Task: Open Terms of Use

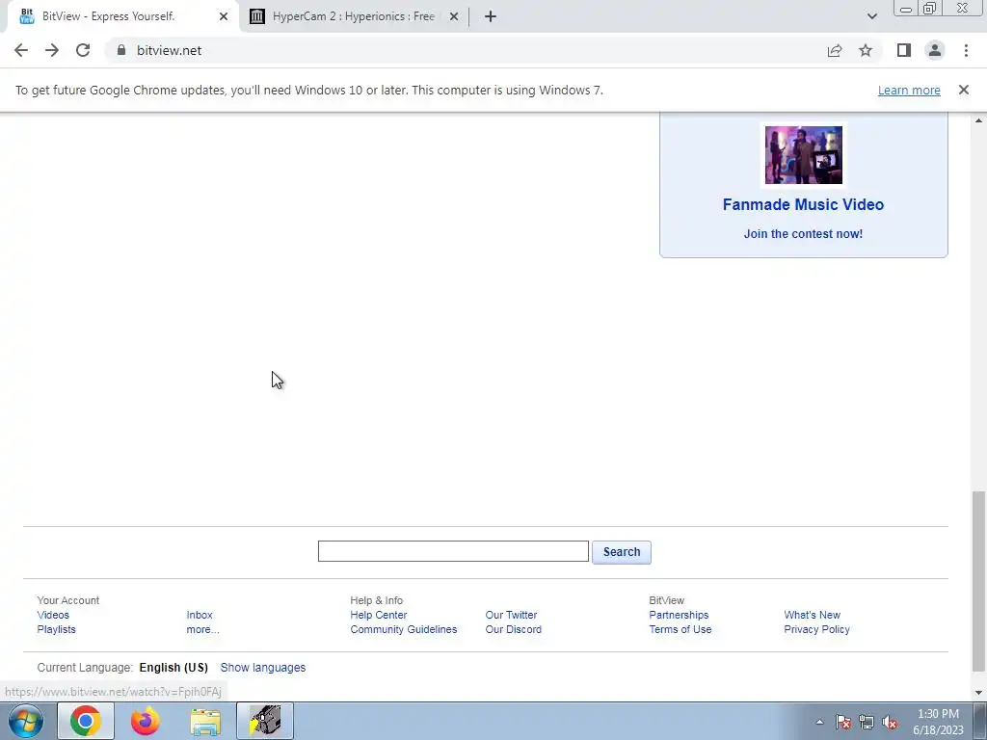Action: point(680,629)
